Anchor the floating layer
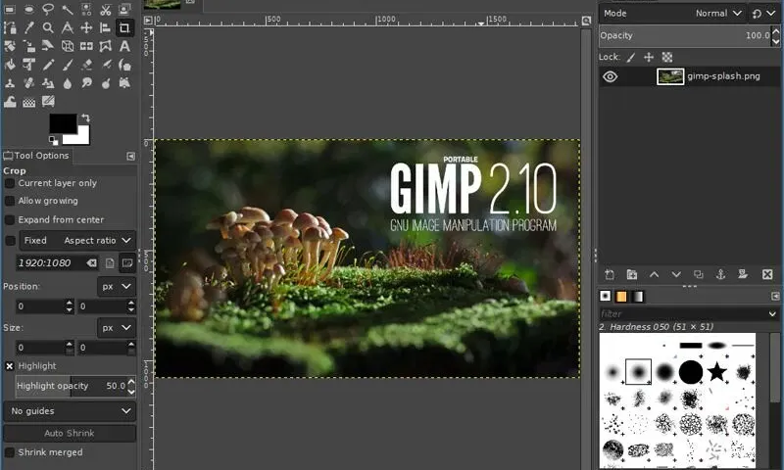This screenshot has width=784, height=470. [720, 274]
